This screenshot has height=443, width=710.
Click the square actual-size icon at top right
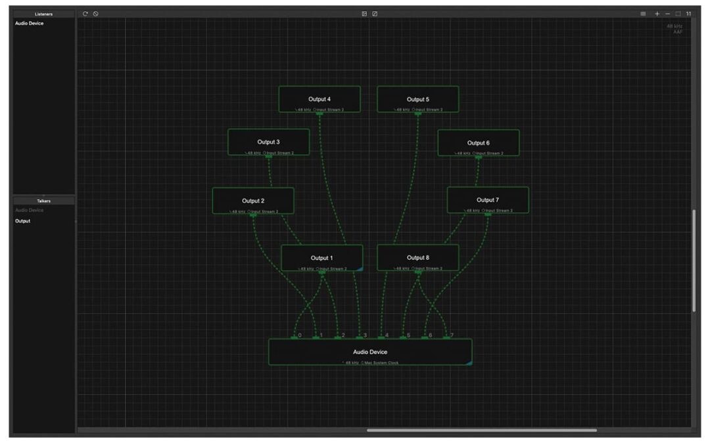point(678,14)
